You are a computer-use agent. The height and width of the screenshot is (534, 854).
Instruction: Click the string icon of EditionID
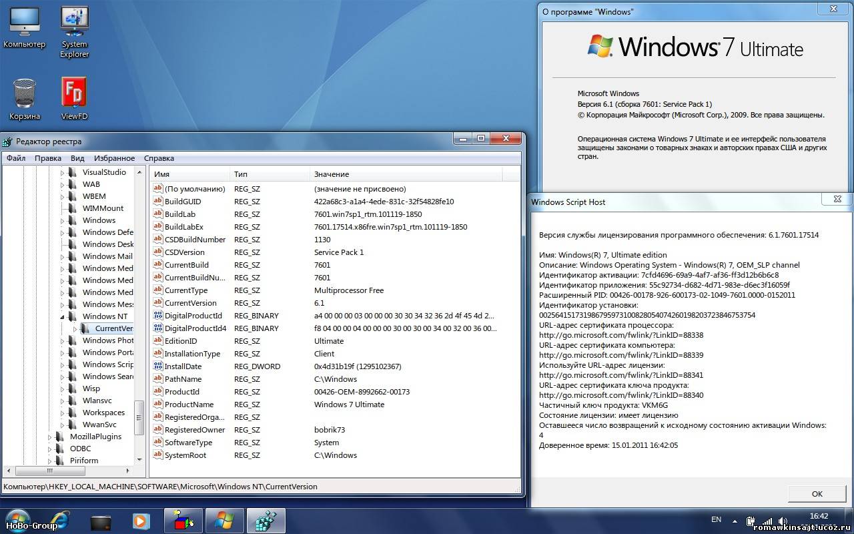click(158, 341)
